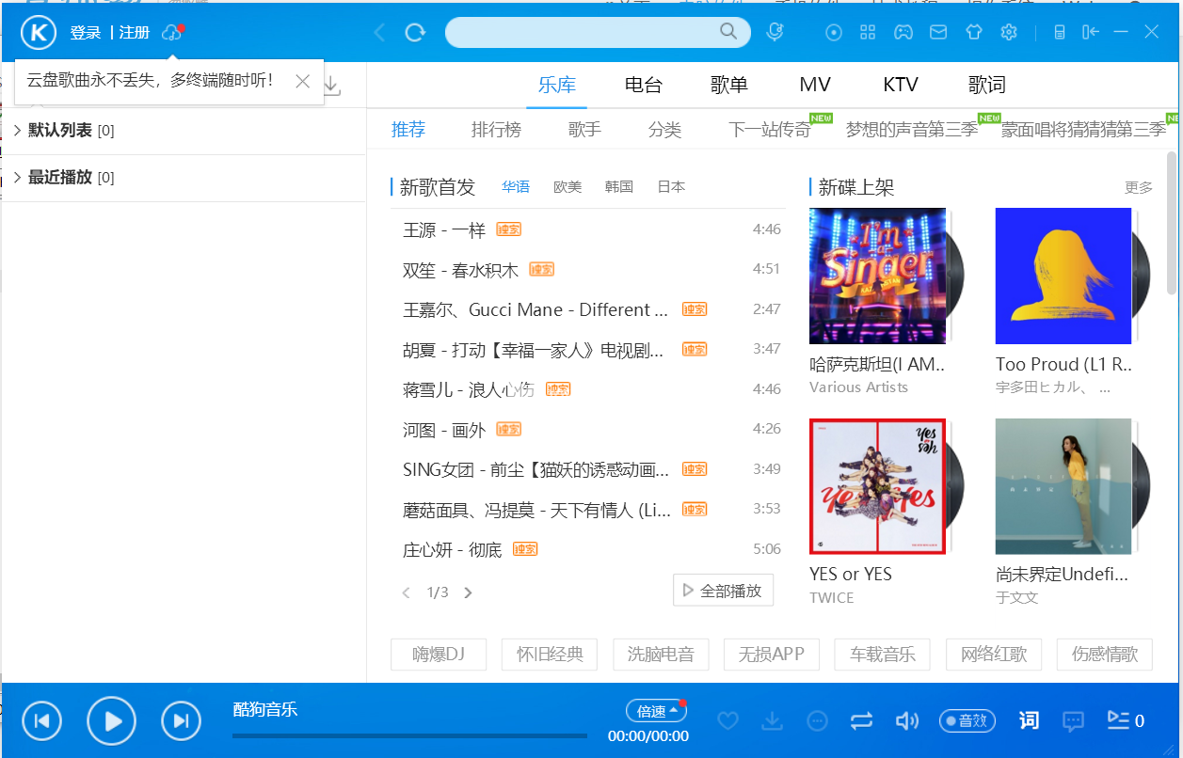This screenshot has width=1183, height=758.
Task: Go back with the left arrow icon
Action: coord(379,33)
